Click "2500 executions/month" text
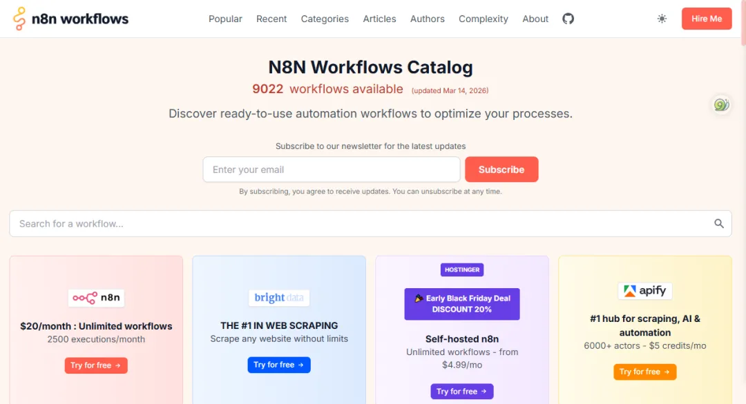746x404 pixels. [96, 339]
